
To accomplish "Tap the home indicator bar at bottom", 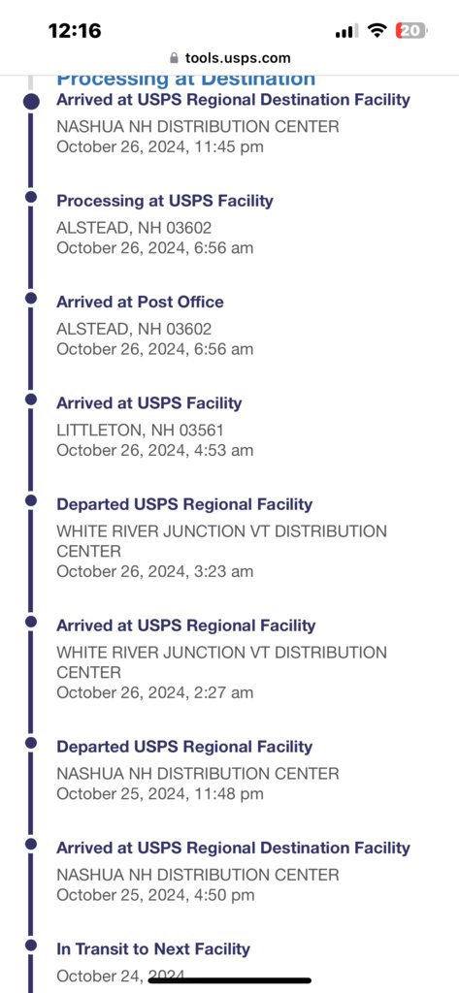I will [x=229, y=980].
